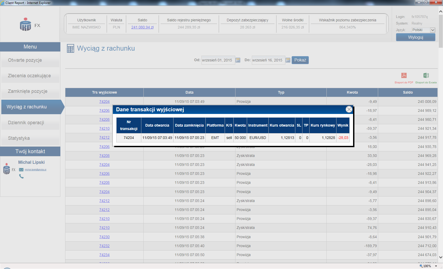Open transaction link 74232
This screenshot has height=269, width=443.
pos(104,246)
